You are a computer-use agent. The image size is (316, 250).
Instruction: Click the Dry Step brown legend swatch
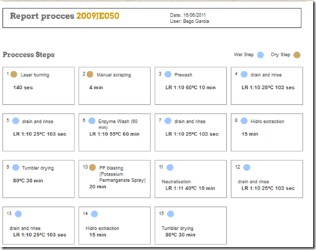[x=297, y=55]
